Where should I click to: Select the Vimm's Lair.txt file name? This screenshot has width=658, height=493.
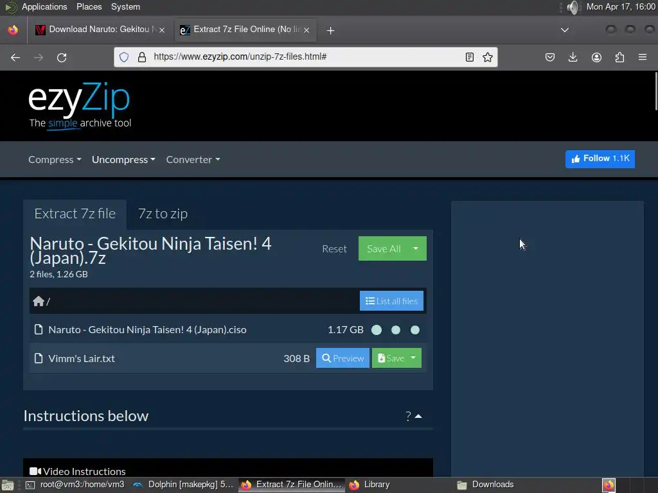(x=82, y=358)
